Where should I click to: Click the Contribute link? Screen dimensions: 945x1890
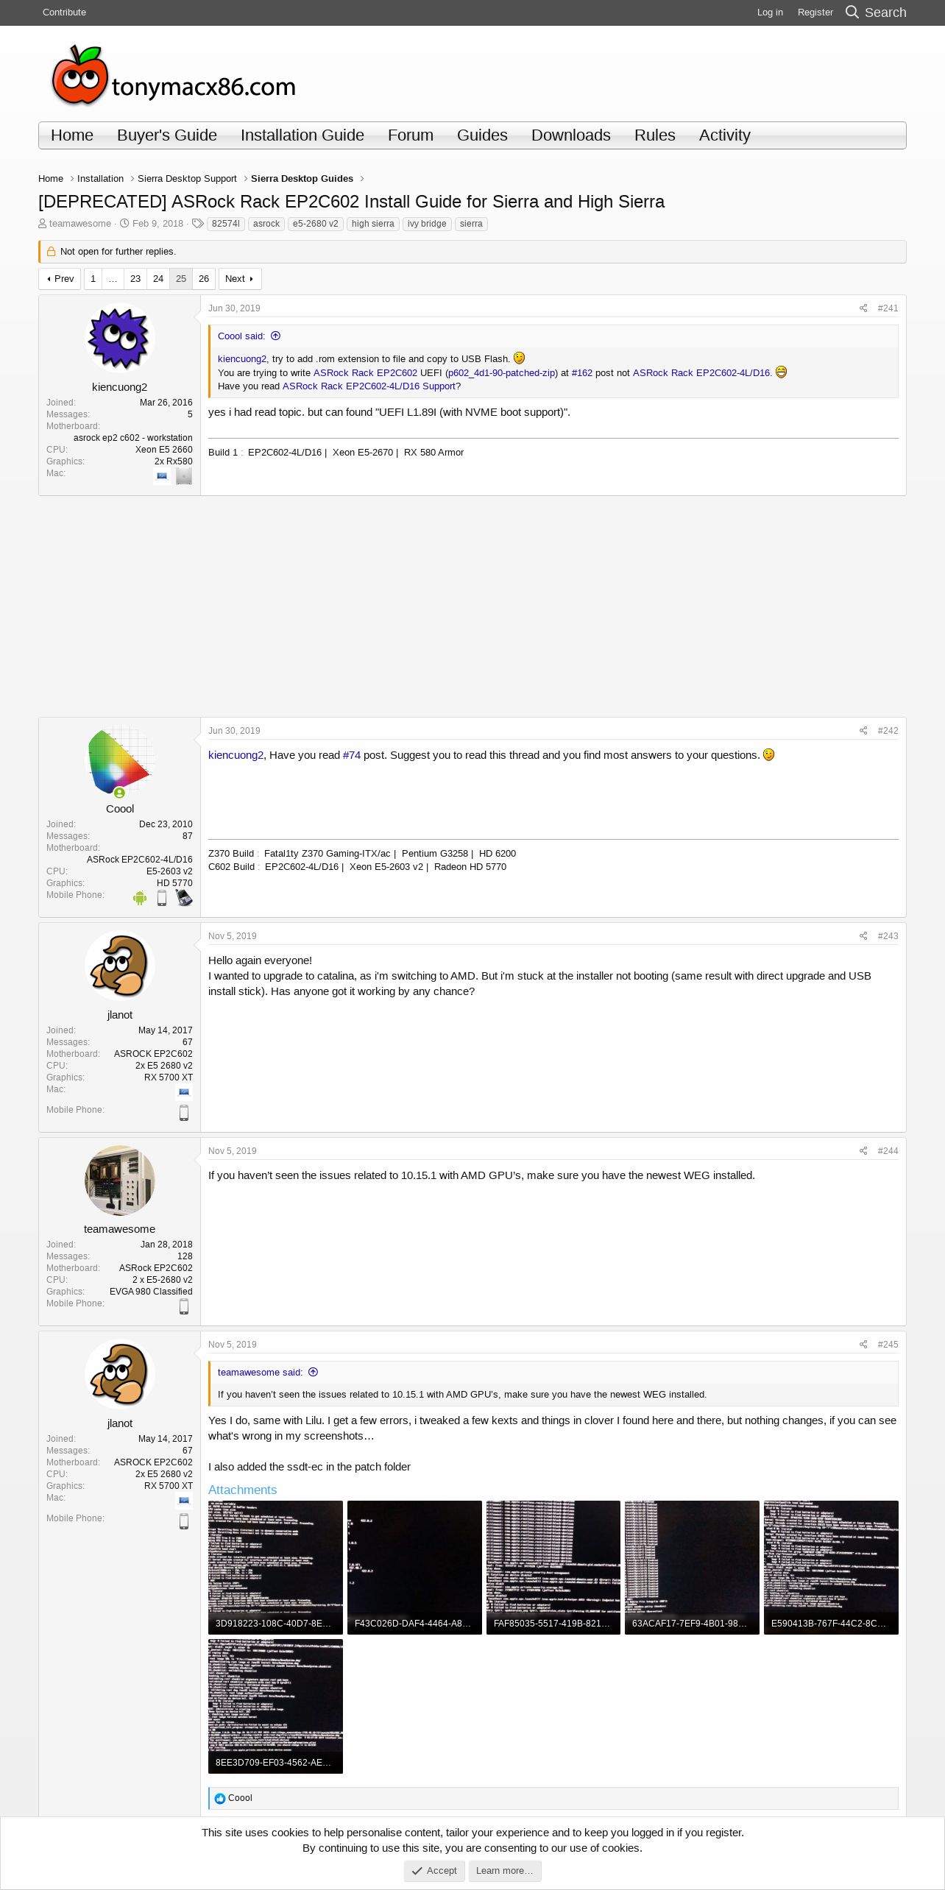pos(64,13)
